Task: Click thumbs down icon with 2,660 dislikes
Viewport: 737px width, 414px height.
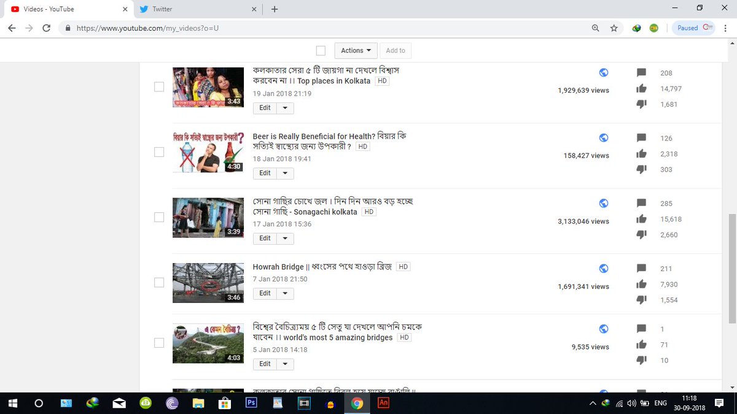Action: (x=641, y=235)
